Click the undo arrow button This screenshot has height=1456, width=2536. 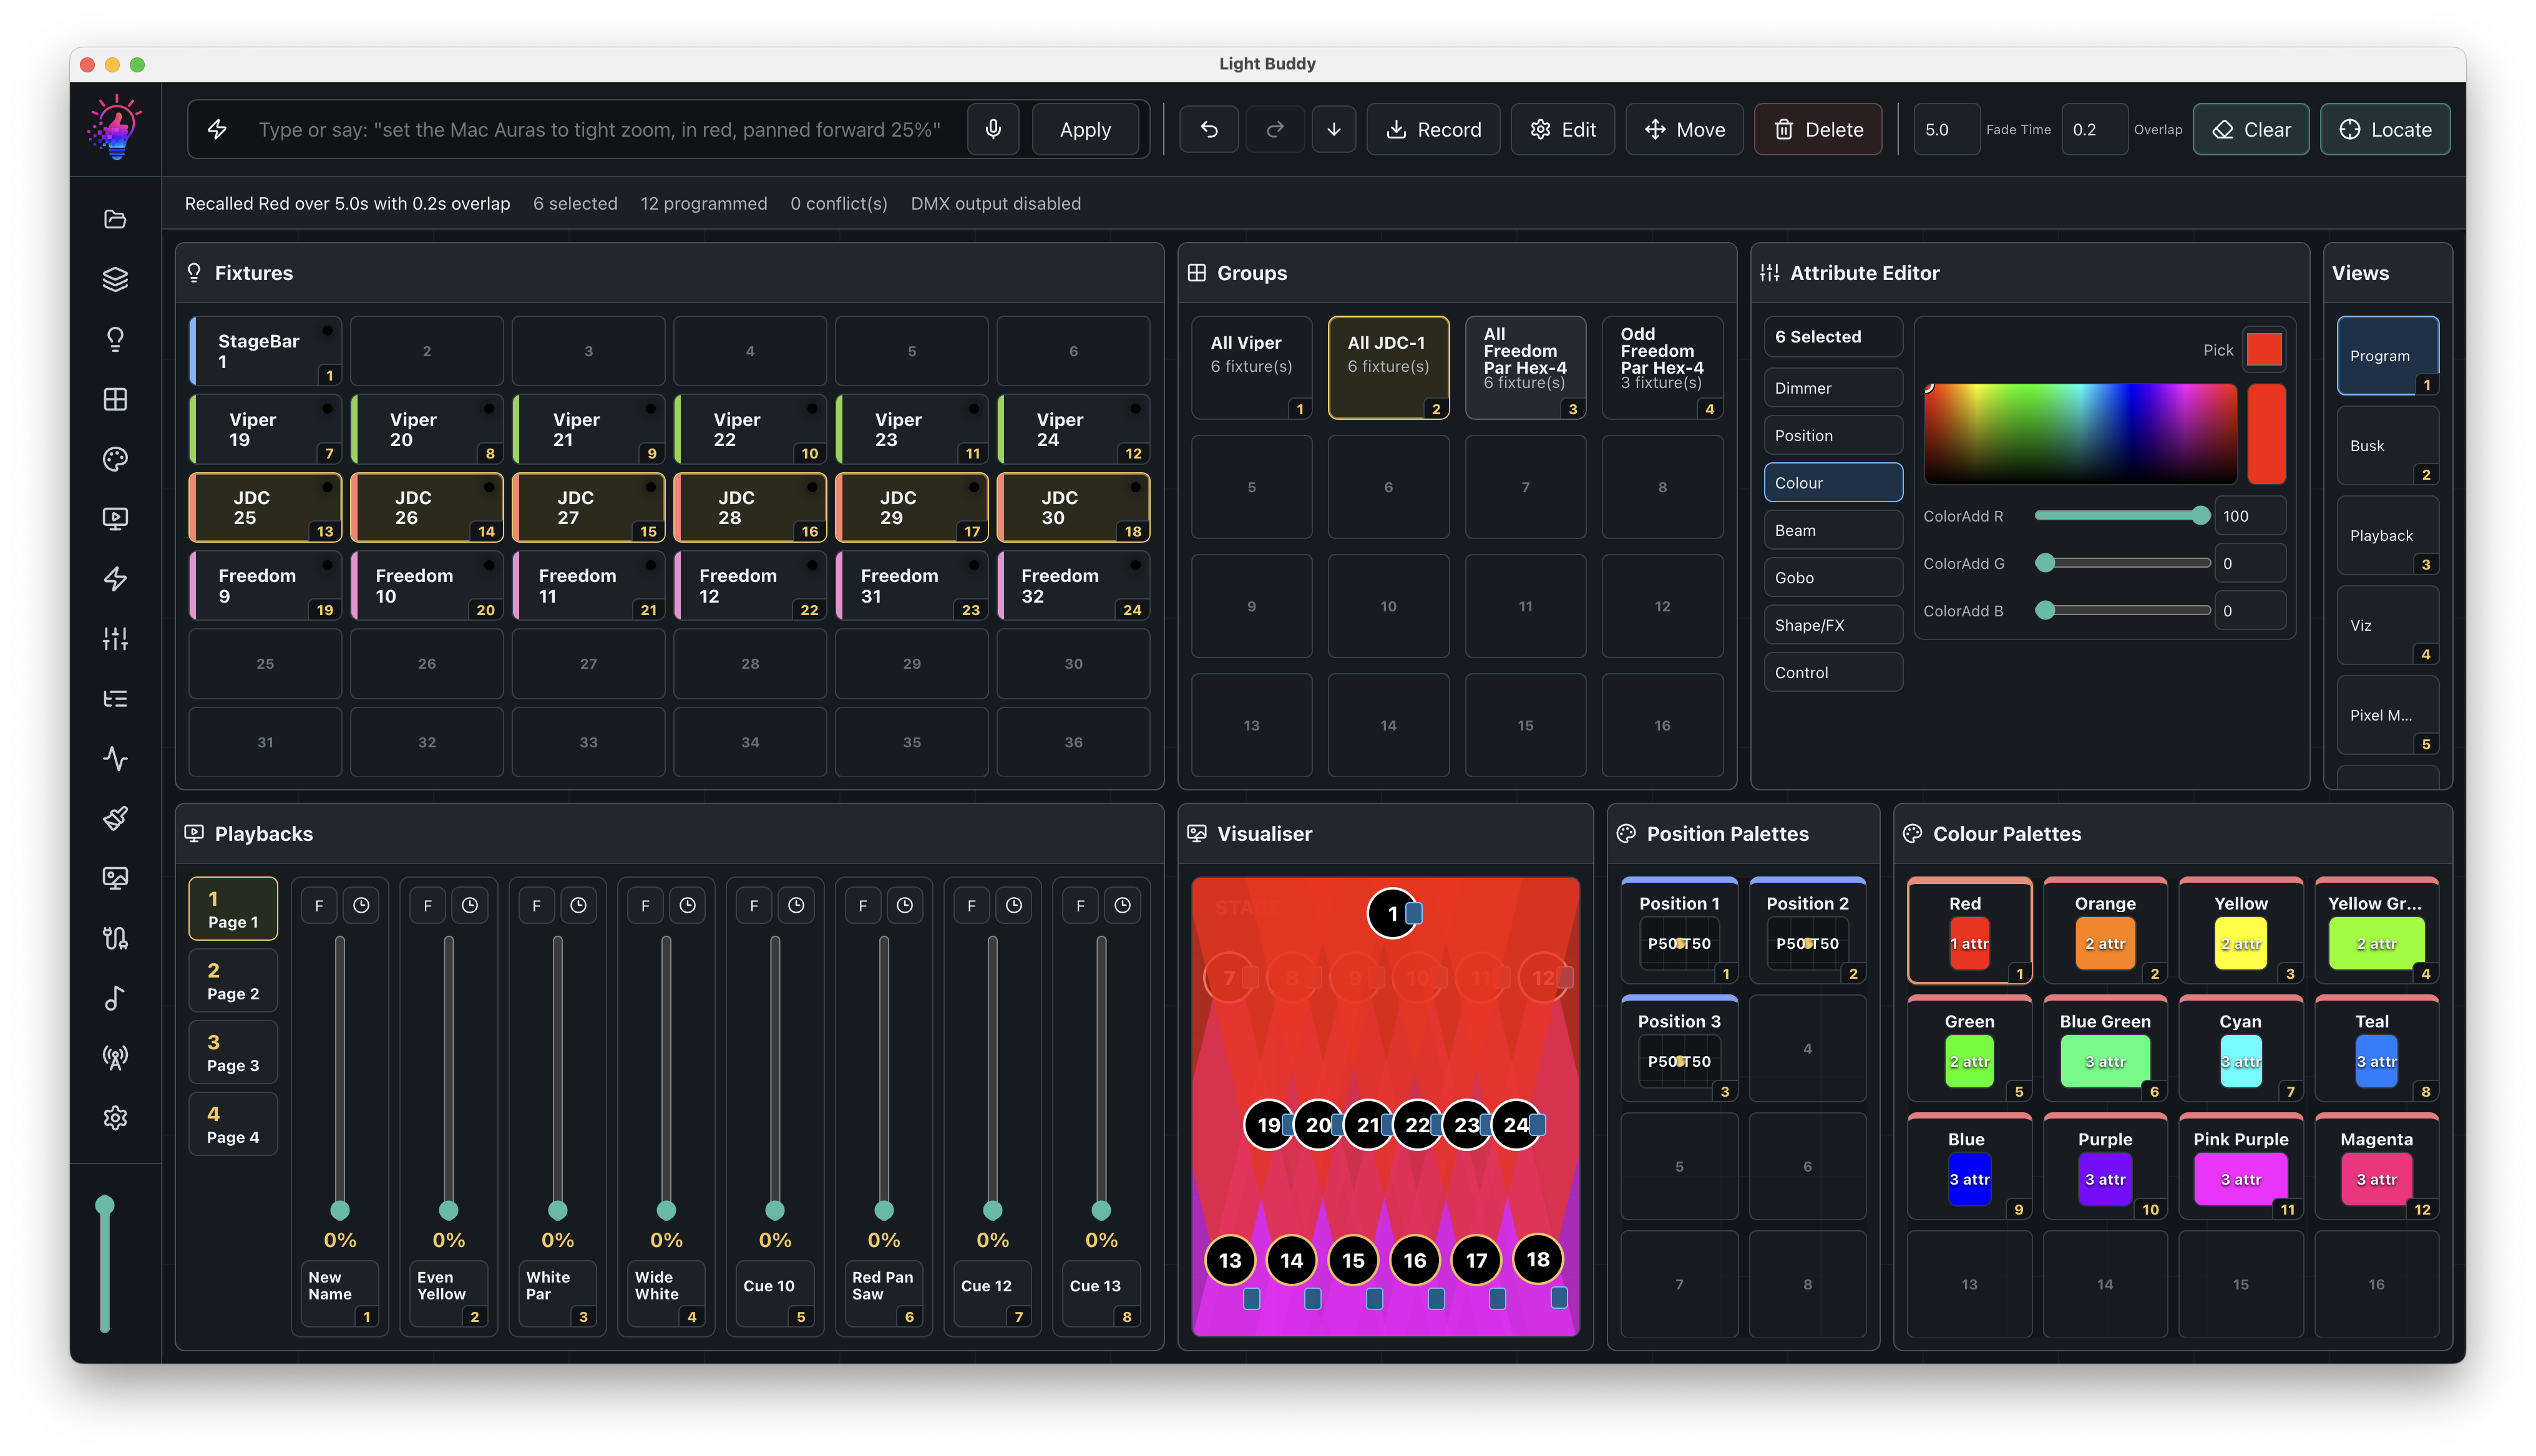tap(1209, 129)
